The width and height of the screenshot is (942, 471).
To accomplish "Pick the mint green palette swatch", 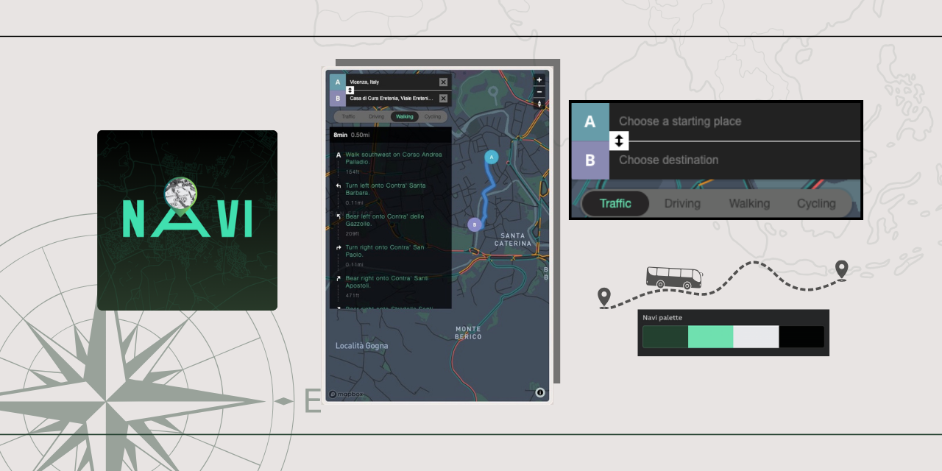I will [711, 337].
